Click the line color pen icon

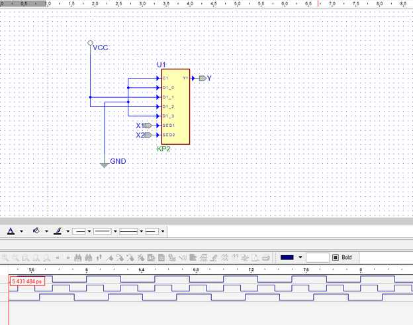[58, 231]
